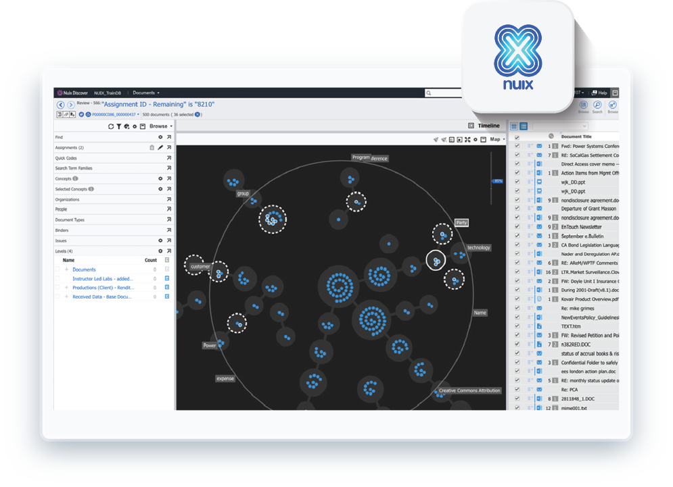This screenshot has height=487, width=673.
Task: Open Levels settings gear
Action: pos(160,251)
